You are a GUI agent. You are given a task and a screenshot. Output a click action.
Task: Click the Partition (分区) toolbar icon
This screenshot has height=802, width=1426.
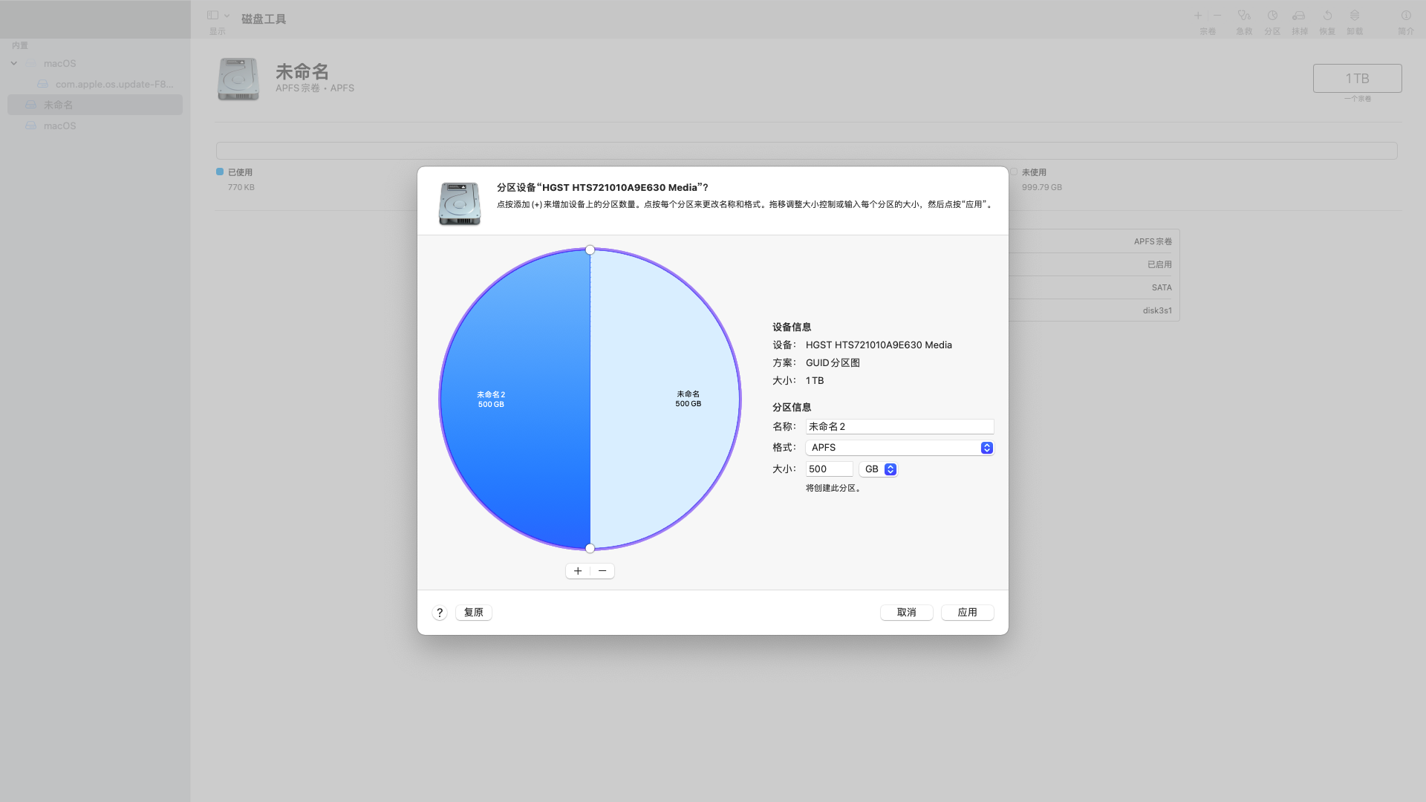[1272, 16]
